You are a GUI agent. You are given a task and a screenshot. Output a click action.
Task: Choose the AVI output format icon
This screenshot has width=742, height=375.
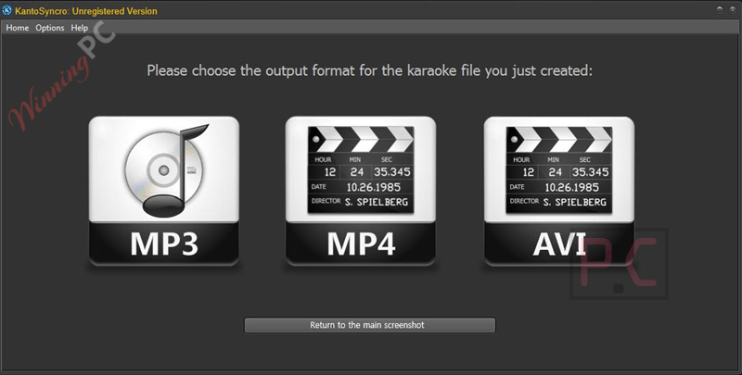[559, 191]
